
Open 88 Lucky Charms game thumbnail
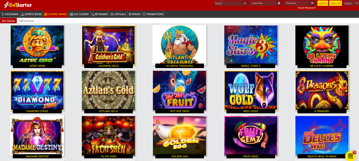pyautogui.click(x=322, y=45)
